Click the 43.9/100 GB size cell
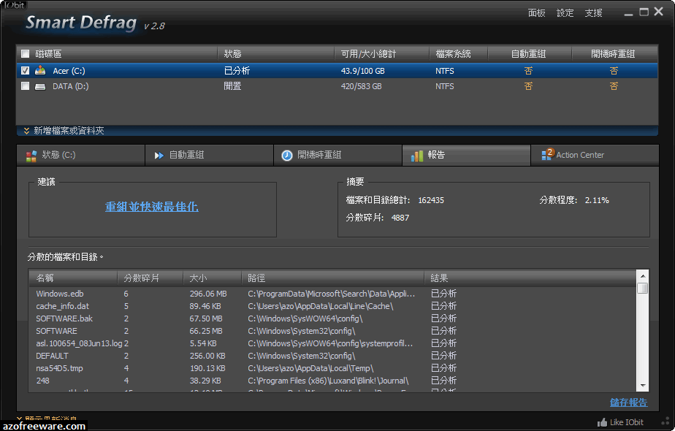 [362, 71]
